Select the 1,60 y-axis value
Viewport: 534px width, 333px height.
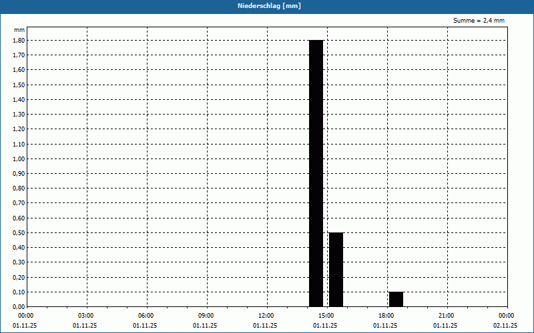coord(19,70)
